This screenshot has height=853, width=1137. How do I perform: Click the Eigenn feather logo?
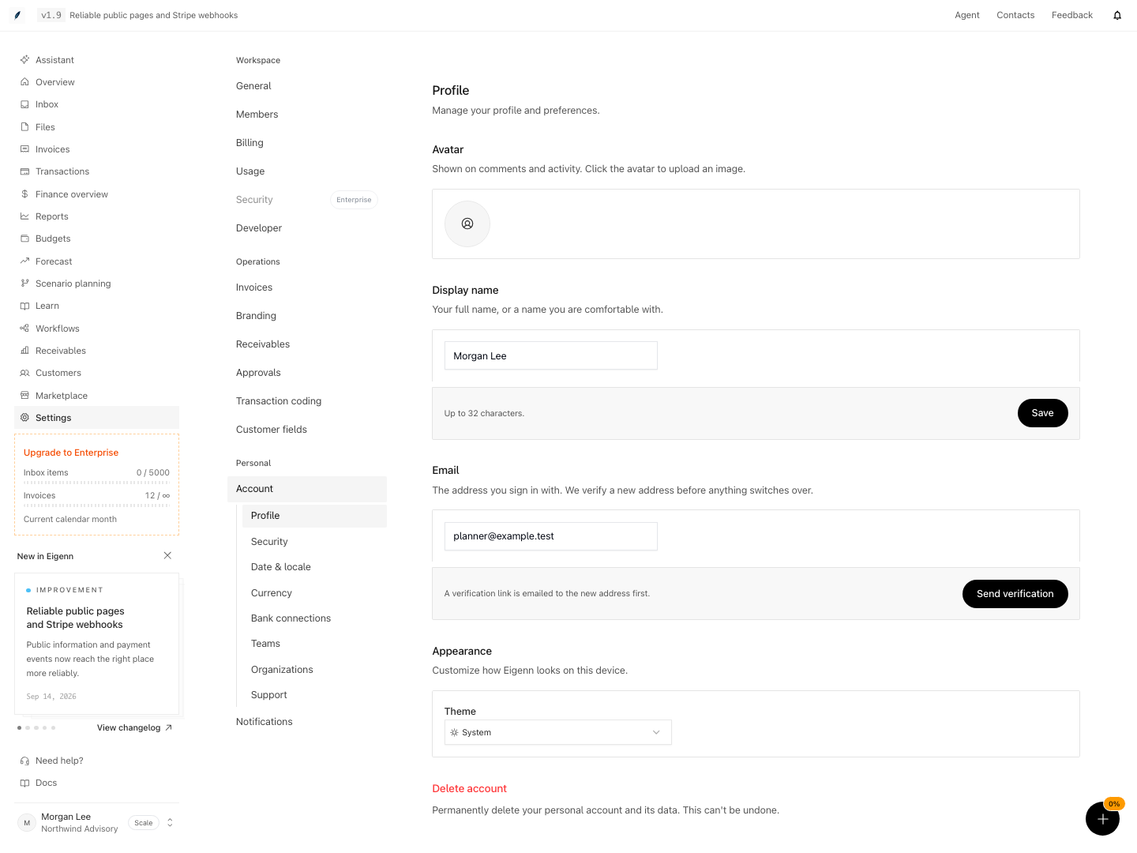(17, 15)
